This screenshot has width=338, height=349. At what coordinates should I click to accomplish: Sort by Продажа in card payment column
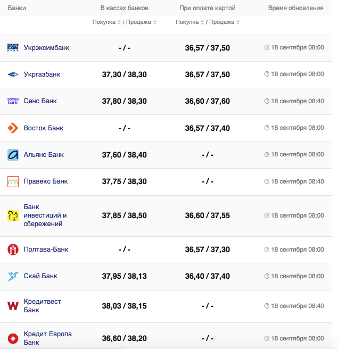coord(224,22)
